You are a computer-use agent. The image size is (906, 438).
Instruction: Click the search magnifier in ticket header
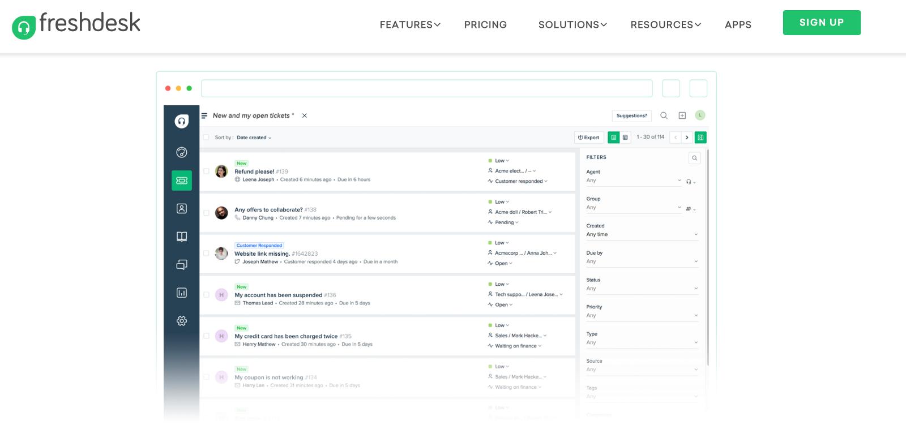[664, 115]
